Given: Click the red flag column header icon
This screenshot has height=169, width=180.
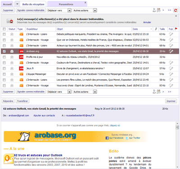Looking at the screenshot, I should pos(176,29).
